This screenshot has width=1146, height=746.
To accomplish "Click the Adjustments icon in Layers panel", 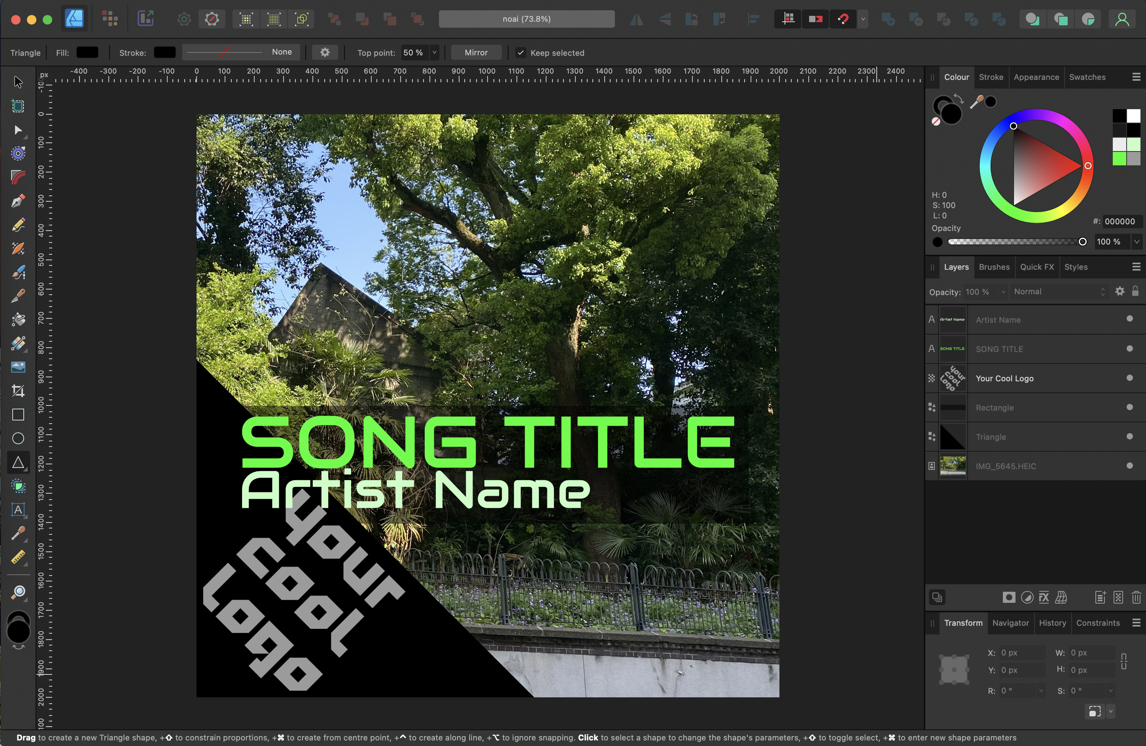I will pos(1027,598).
